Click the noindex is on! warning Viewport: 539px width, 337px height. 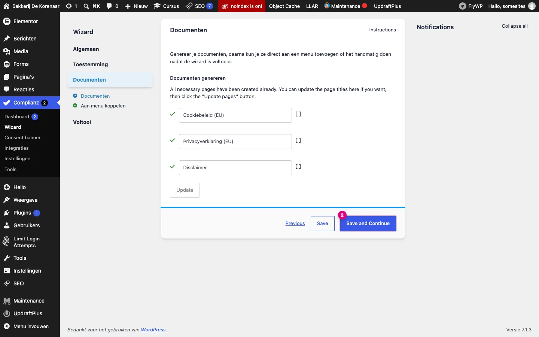click(x=242, y=6)
